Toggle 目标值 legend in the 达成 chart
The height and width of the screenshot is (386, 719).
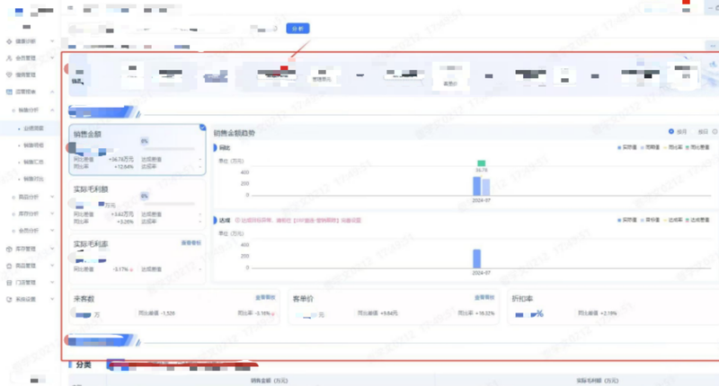(x=650, y=220)
